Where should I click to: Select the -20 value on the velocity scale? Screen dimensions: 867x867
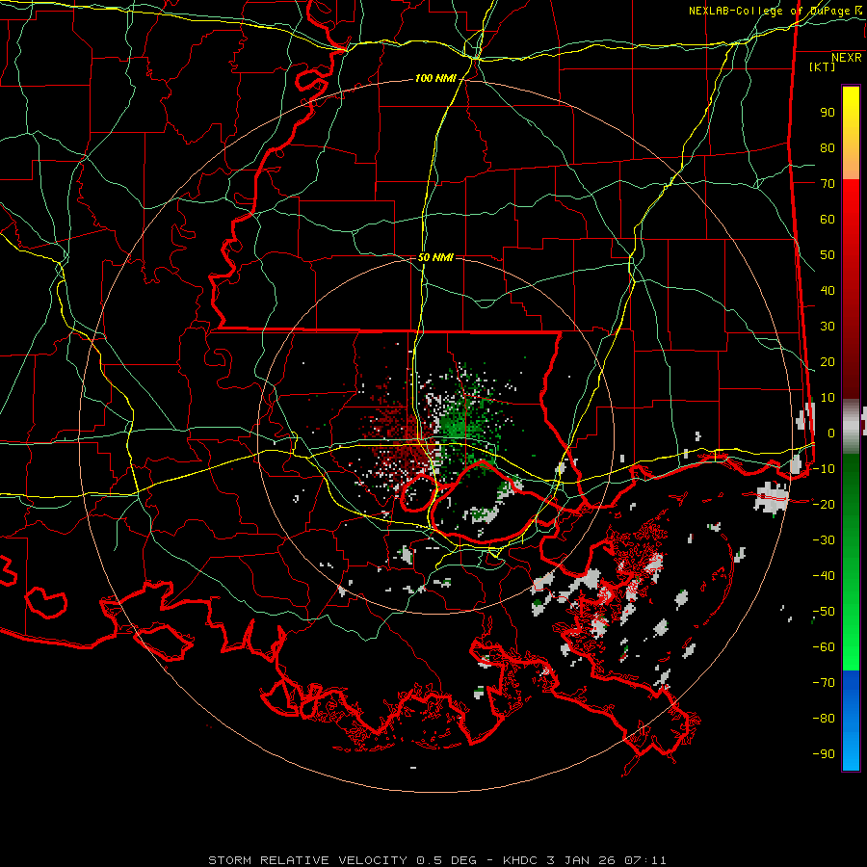824,505
